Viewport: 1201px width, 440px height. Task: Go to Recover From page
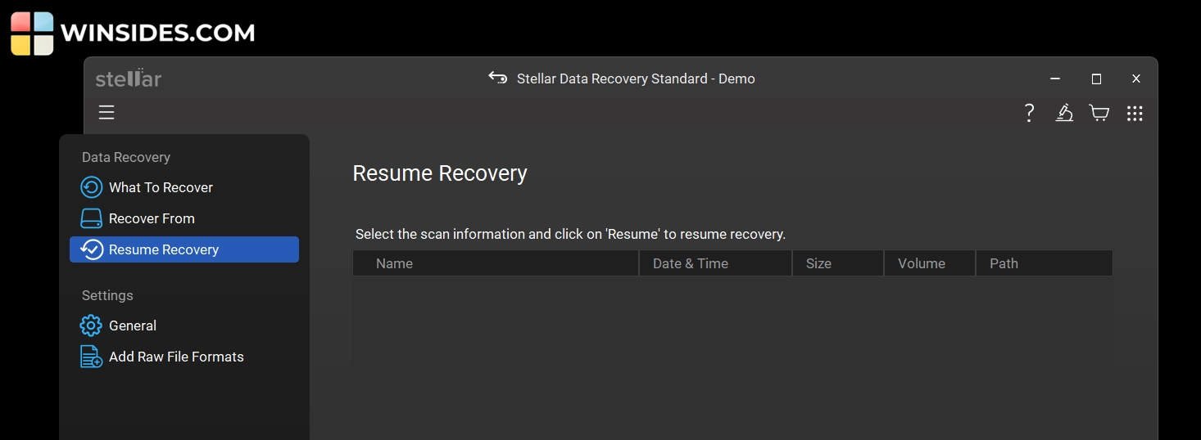pos(152,218)
